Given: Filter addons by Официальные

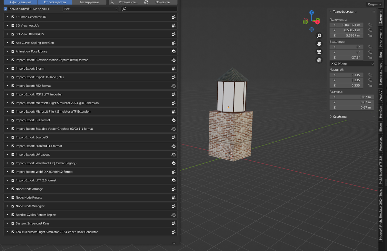Looking at the screenshot, I should pos(21,2).
